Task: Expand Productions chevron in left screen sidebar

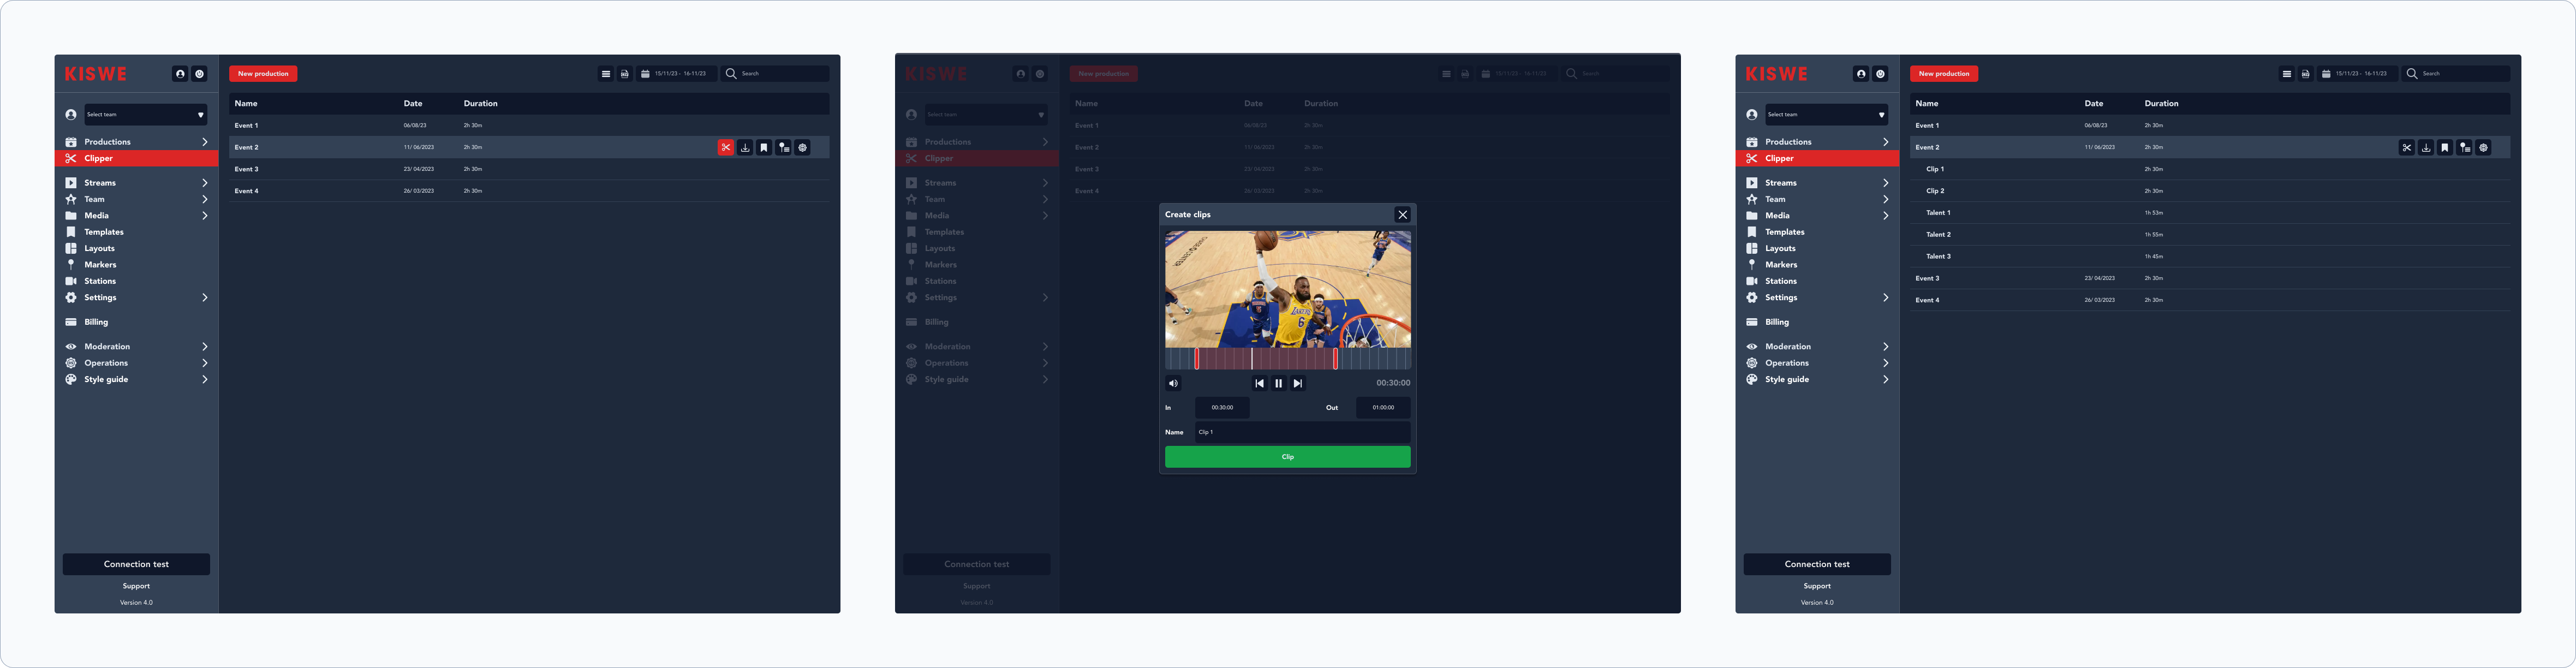Action: click(x=205, y=142)
